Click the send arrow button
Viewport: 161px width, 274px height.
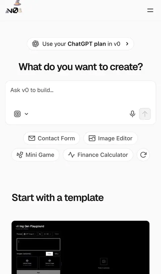pyautogui.click(x=145, y=114)
